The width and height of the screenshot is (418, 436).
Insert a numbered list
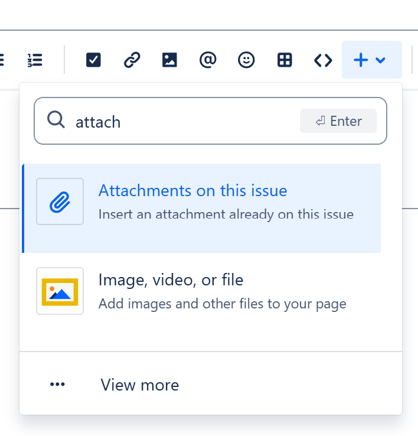click(35, 60)
